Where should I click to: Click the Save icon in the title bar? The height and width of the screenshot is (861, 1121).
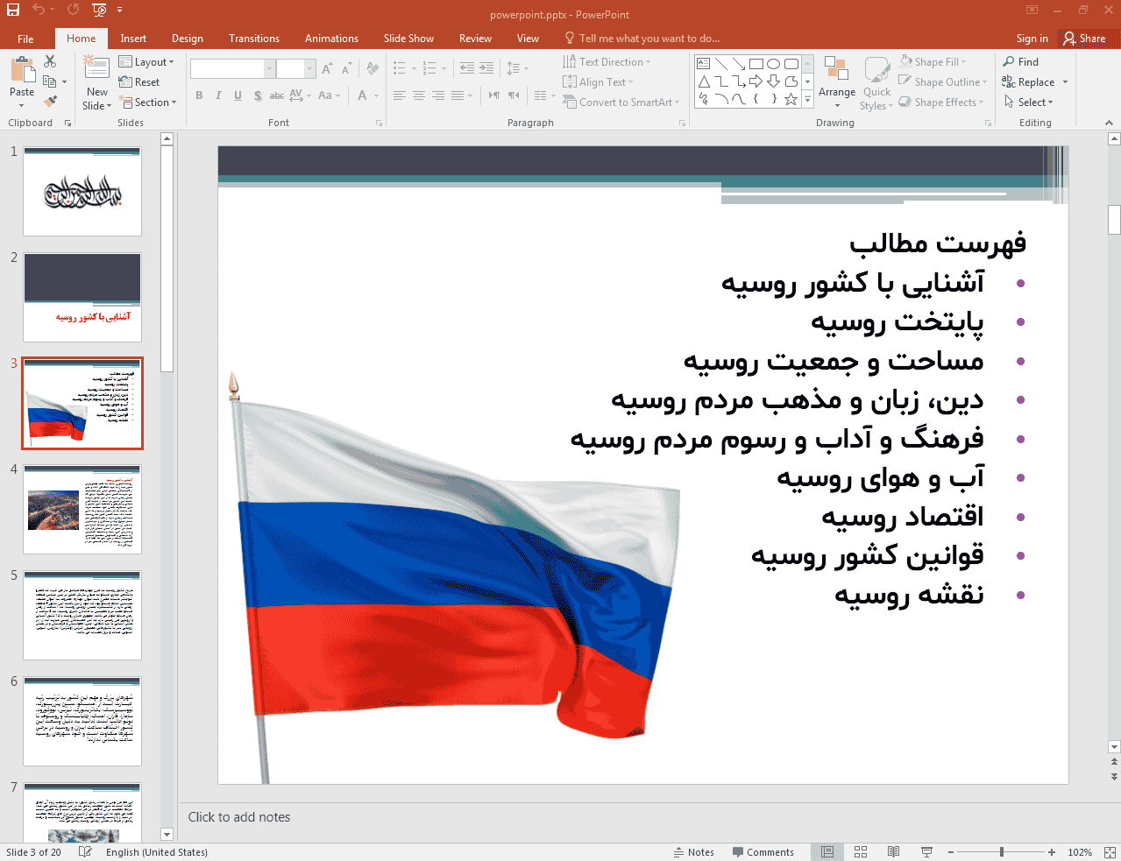[13, 10]
